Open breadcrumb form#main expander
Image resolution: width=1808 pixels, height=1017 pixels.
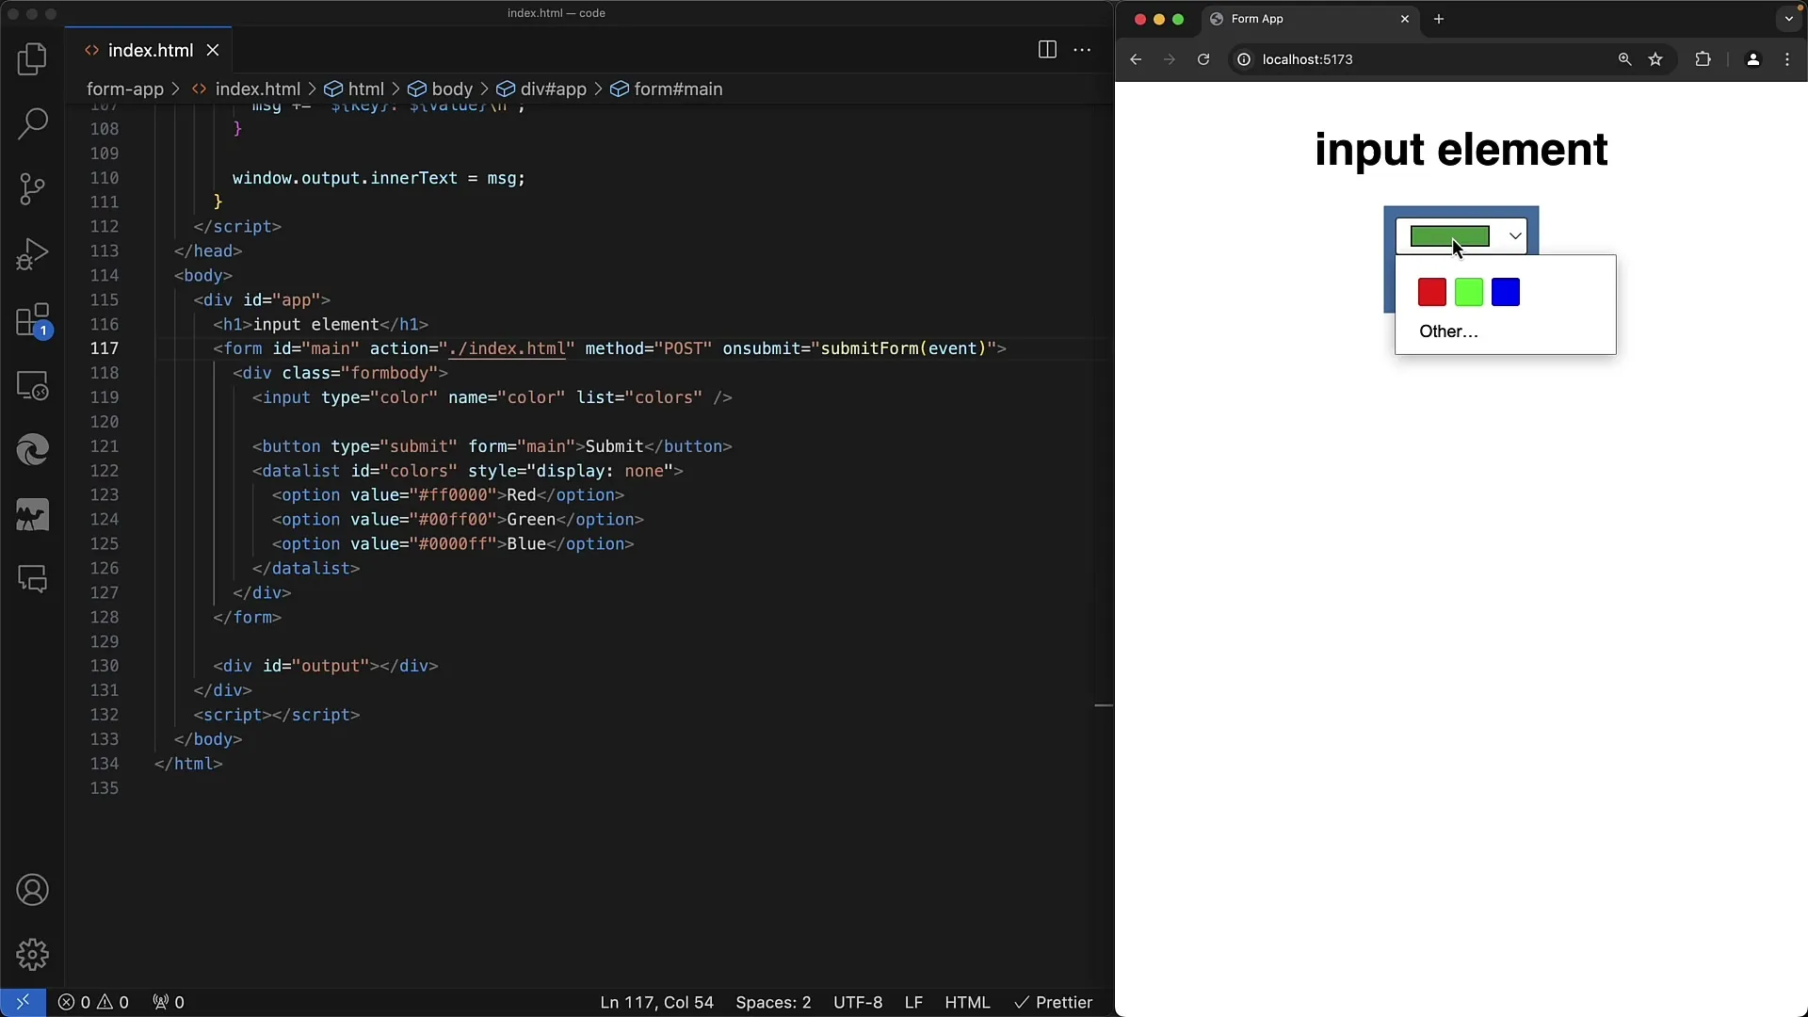click(x=677, y=89)
